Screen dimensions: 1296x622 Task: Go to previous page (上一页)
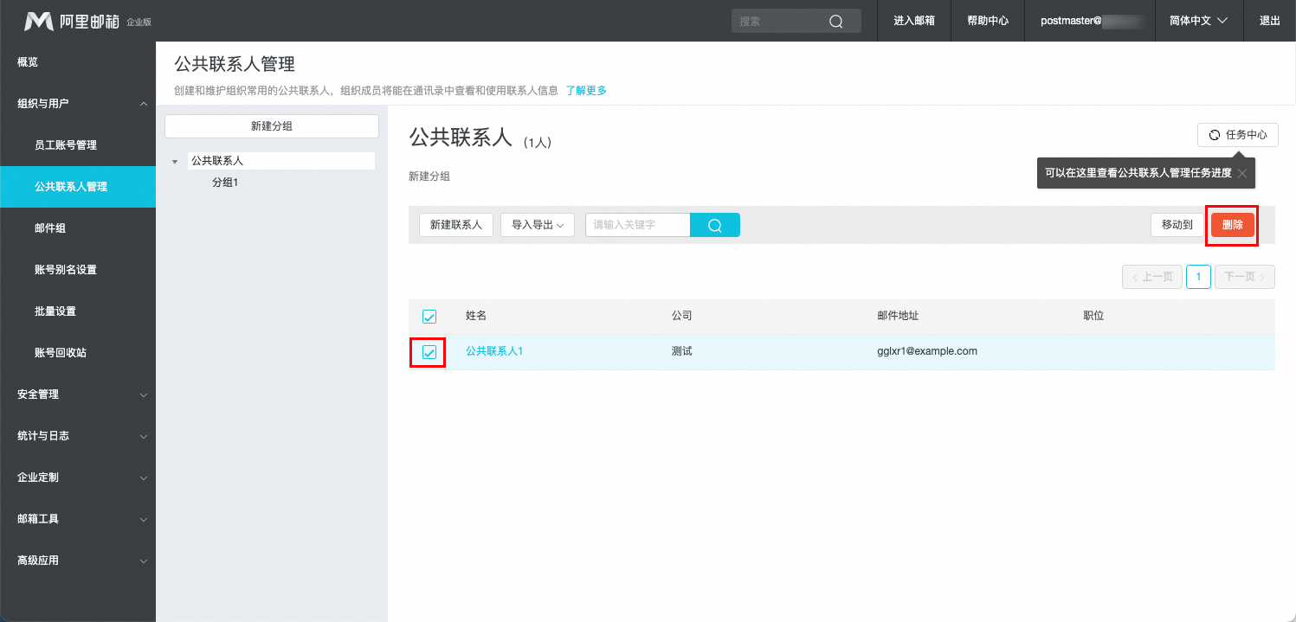1151,277
